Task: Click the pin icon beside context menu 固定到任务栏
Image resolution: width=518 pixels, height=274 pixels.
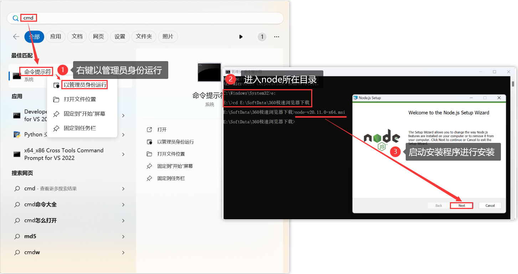Action: click(x=56, y=128)
